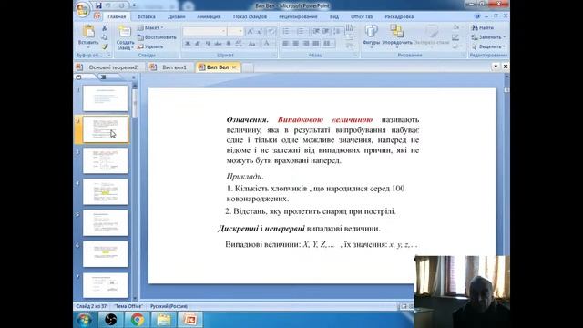Copy selection with the copy icon
The height and width of the screenshot is (328, 583).
105,37
